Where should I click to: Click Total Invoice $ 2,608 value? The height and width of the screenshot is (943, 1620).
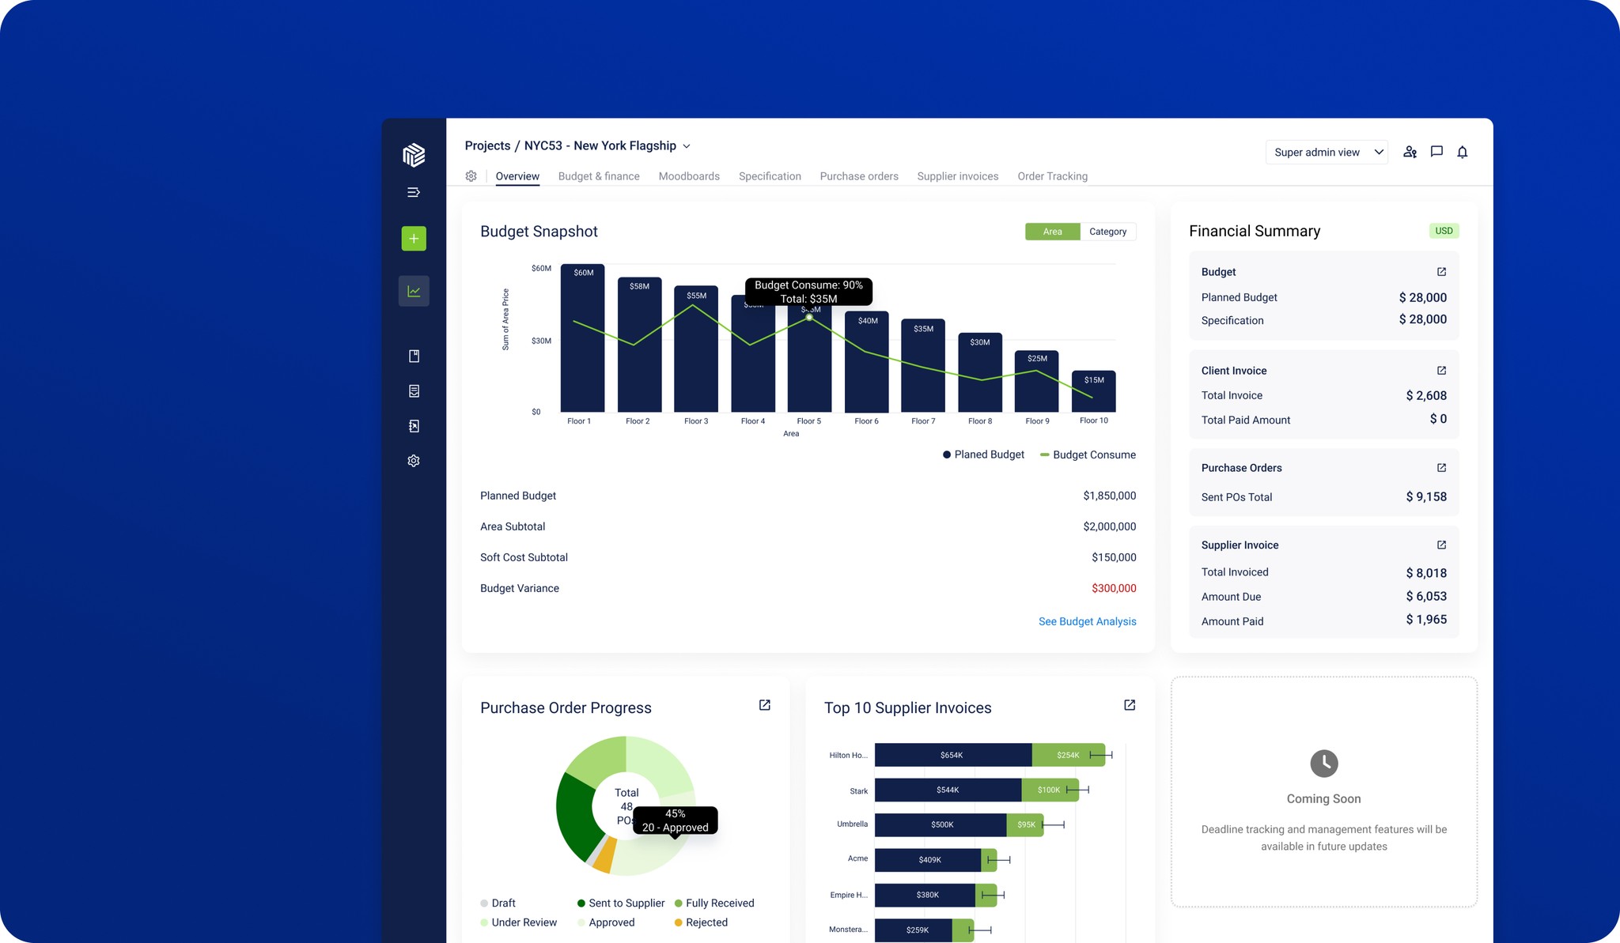click(x=1426, y=395)
